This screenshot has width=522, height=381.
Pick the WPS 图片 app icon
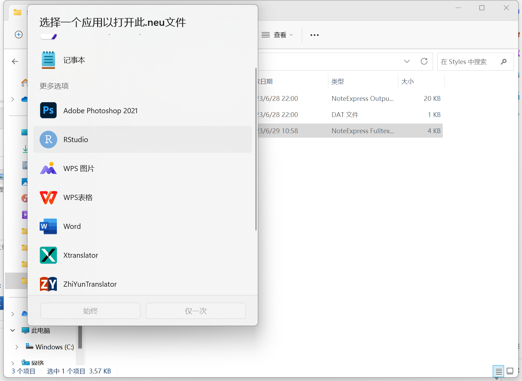(48, 168)
